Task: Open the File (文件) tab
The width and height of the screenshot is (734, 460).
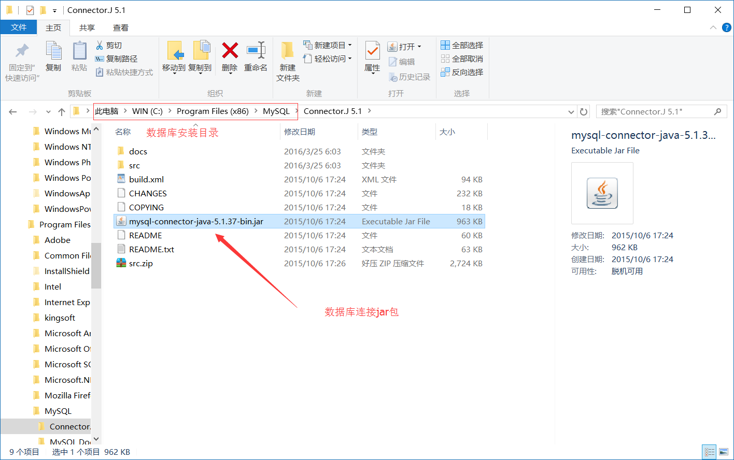Action: pos(19,27)
